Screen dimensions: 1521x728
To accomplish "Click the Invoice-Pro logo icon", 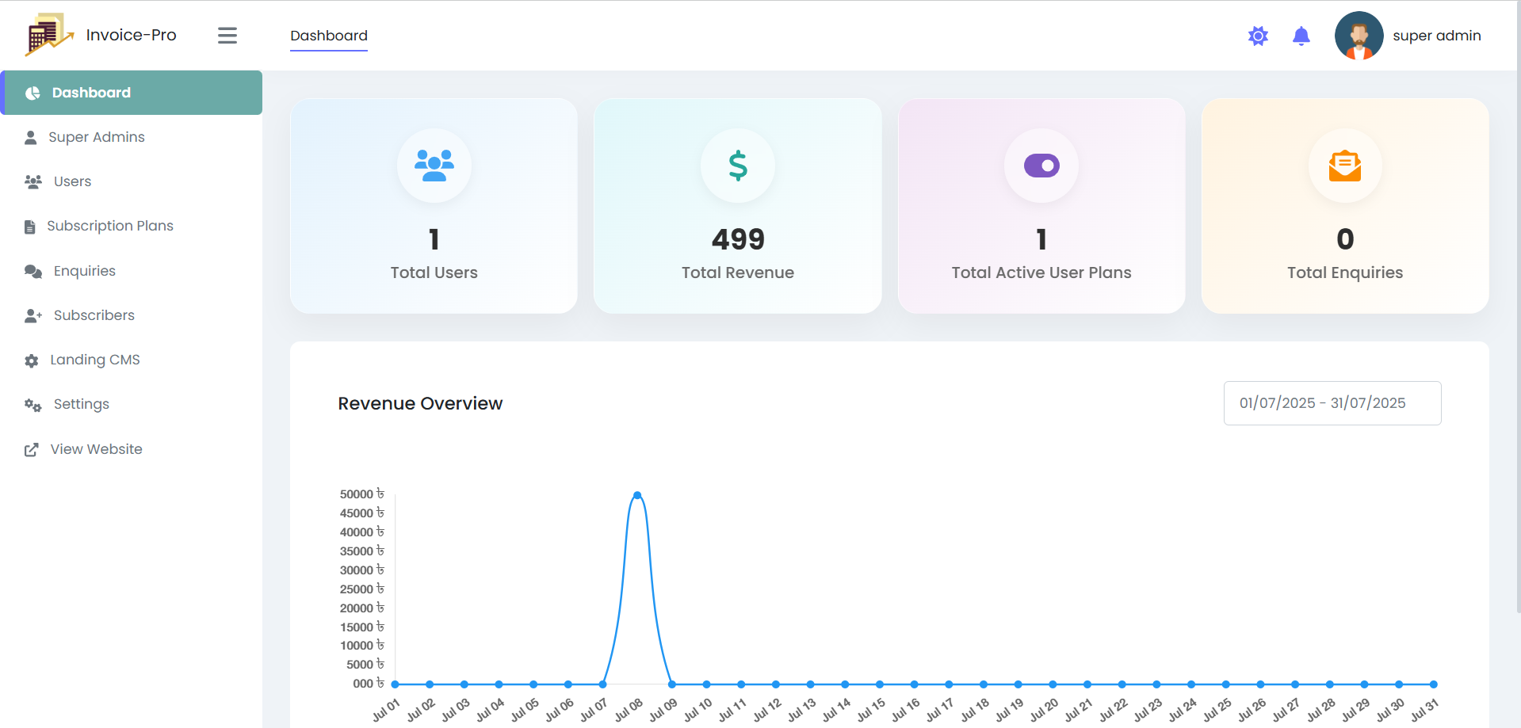I will point(48,35).
